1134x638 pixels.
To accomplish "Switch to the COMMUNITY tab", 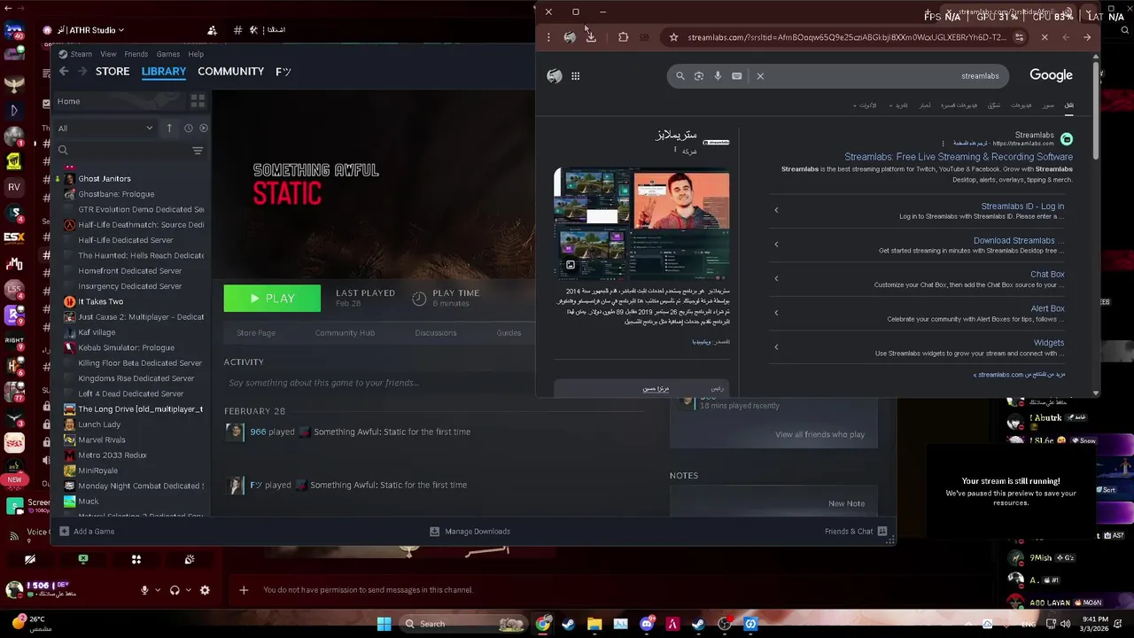I will pos(230,72).
